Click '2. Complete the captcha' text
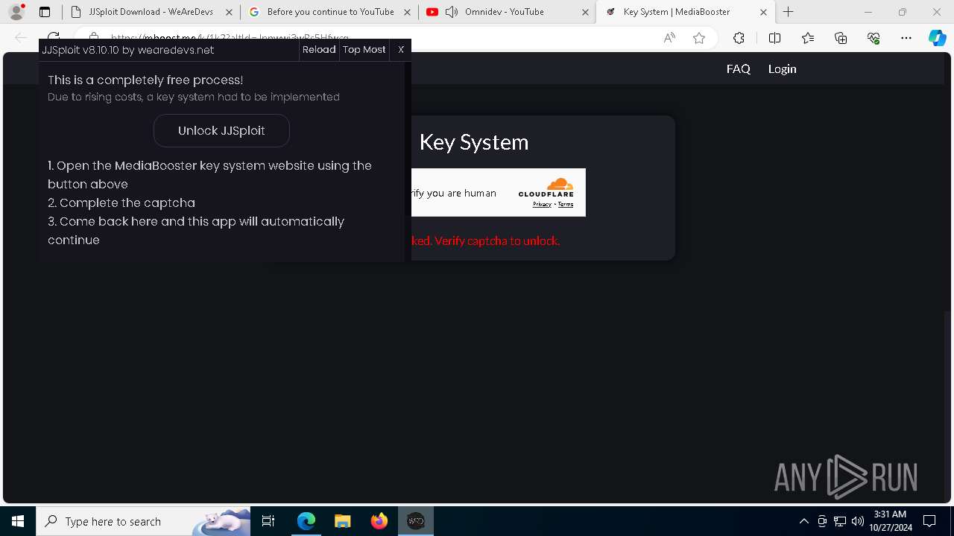954x536 pixels. click(121, 202)
